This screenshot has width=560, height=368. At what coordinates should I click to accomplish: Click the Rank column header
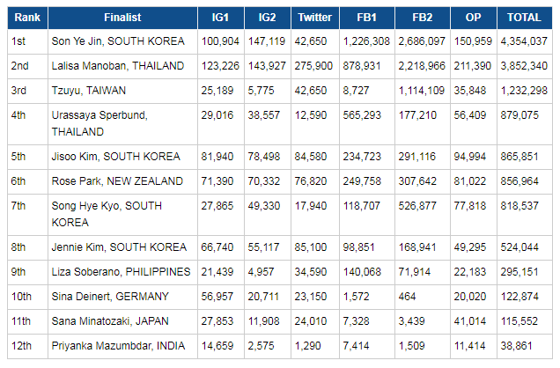(x=26, y=17)
